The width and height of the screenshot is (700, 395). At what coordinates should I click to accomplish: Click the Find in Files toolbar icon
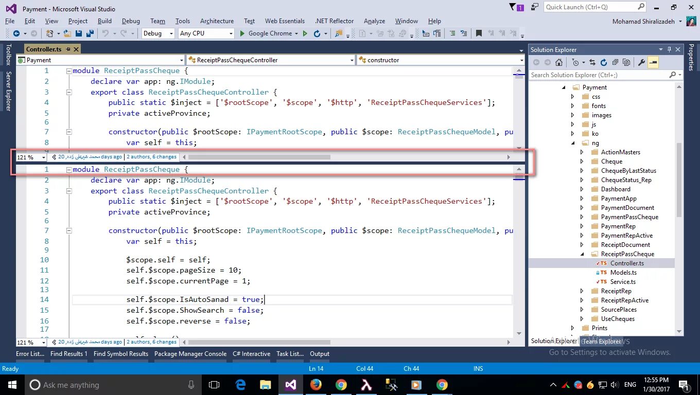pyautogui.click(x=338, y=33)
